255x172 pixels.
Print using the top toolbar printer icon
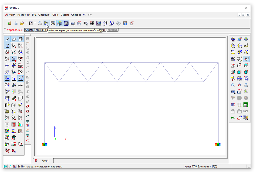coord(40,23)
